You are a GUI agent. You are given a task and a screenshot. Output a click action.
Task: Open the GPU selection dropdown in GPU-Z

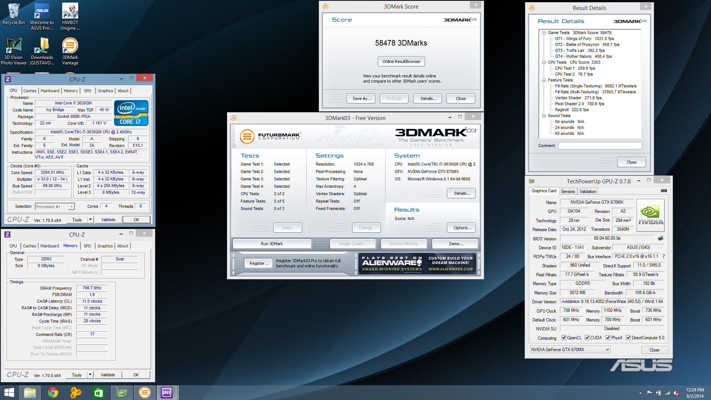(570, 350)
